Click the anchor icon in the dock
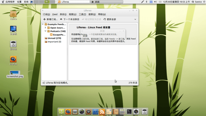Viewport: 206px width, 116px height. tap(61, 112)
